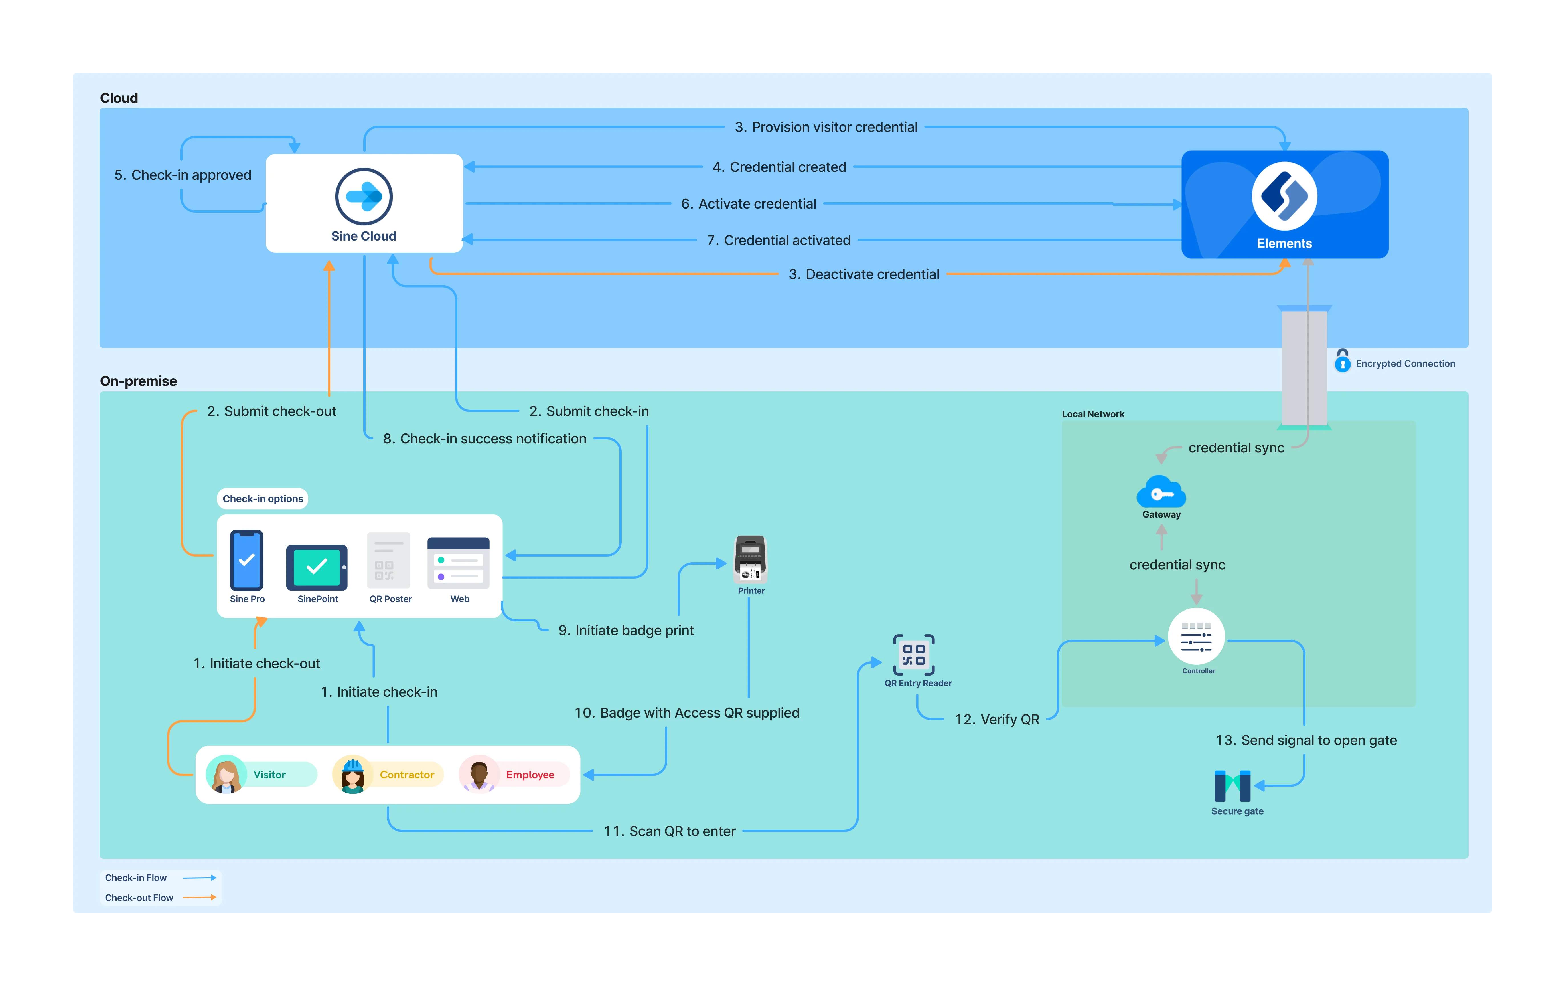Click the Gateway cloud key icon

click(1161, 492)
